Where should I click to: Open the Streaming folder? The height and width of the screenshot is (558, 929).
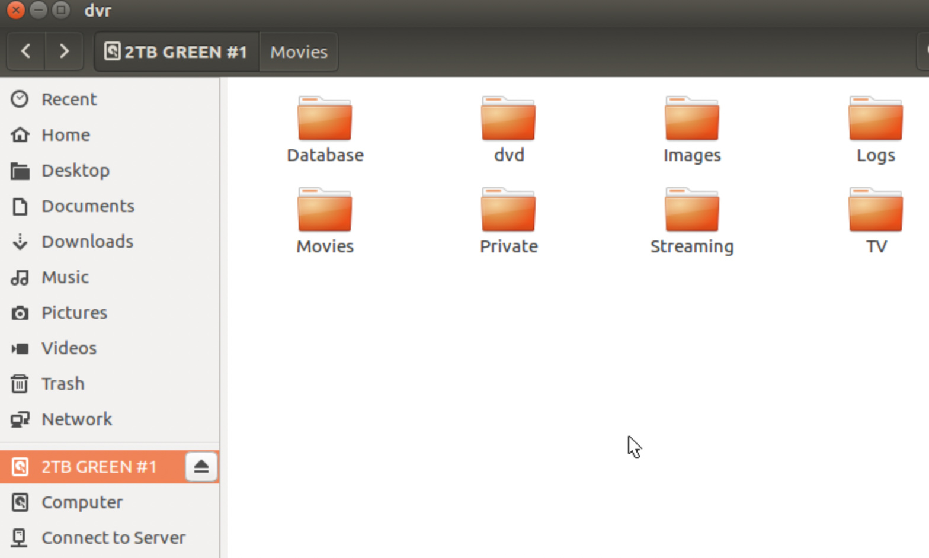pyautogui.click(x=691, y=211)
